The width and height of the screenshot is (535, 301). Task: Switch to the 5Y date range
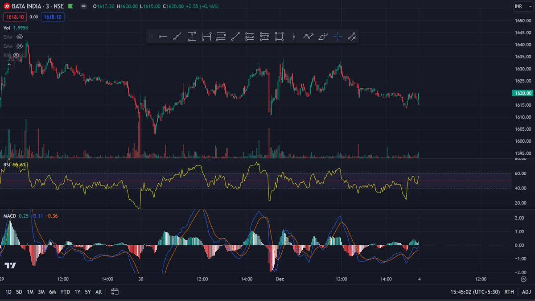(x=88, y=292)
